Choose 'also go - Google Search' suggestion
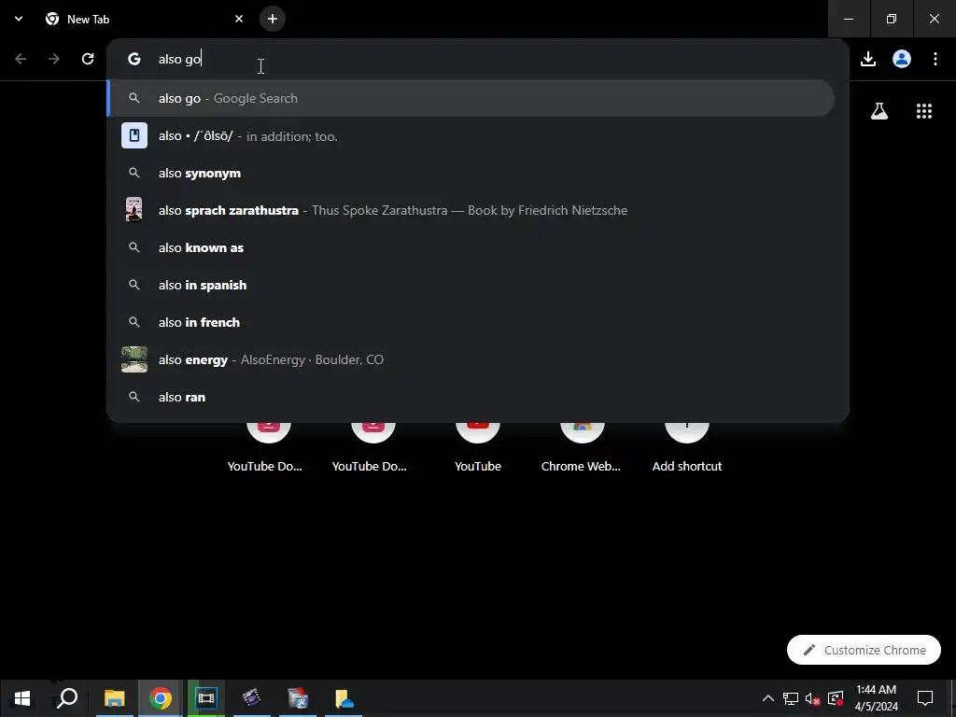The height and width of the screenshot is (717, 956). [x=471, y=98]
